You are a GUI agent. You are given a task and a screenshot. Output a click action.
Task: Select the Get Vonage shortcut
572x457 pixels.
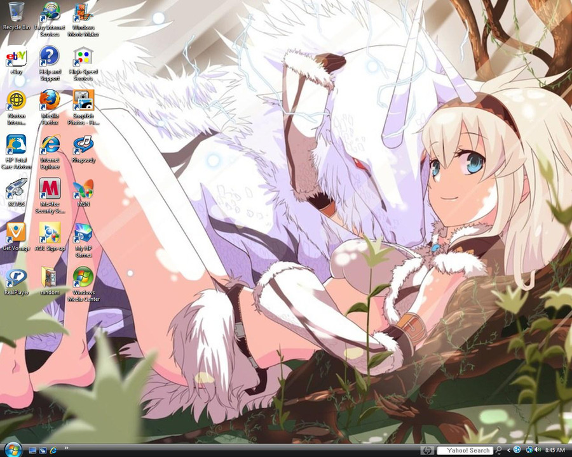click(16, 237)
